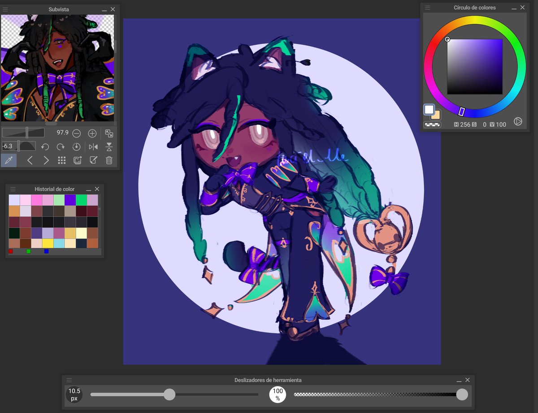Select the transparent color checker swatch
Image resolution: width=538 pixels, height=413 pixels.
tap(433, 125)
